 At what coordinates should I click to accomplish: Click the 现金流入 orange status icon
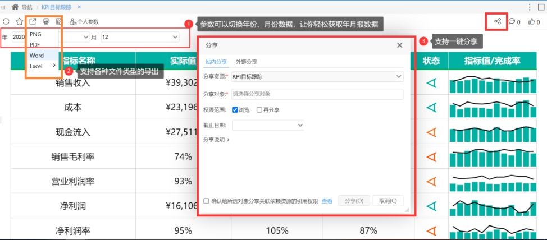tap(431, 132)
